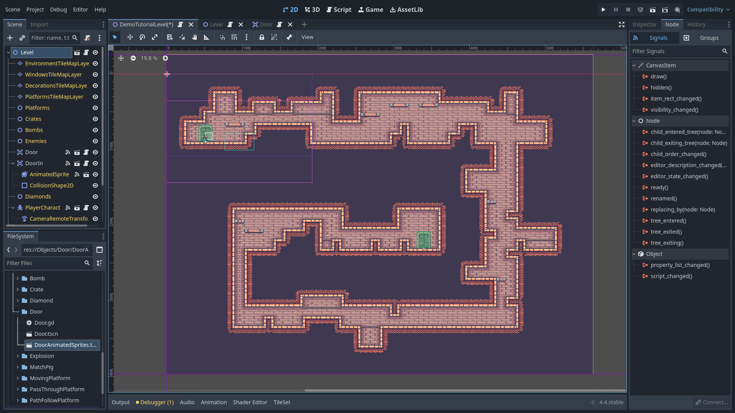Run the project with Play button
735x413 pixels.
pyautogui.click(x=603, y=10)
